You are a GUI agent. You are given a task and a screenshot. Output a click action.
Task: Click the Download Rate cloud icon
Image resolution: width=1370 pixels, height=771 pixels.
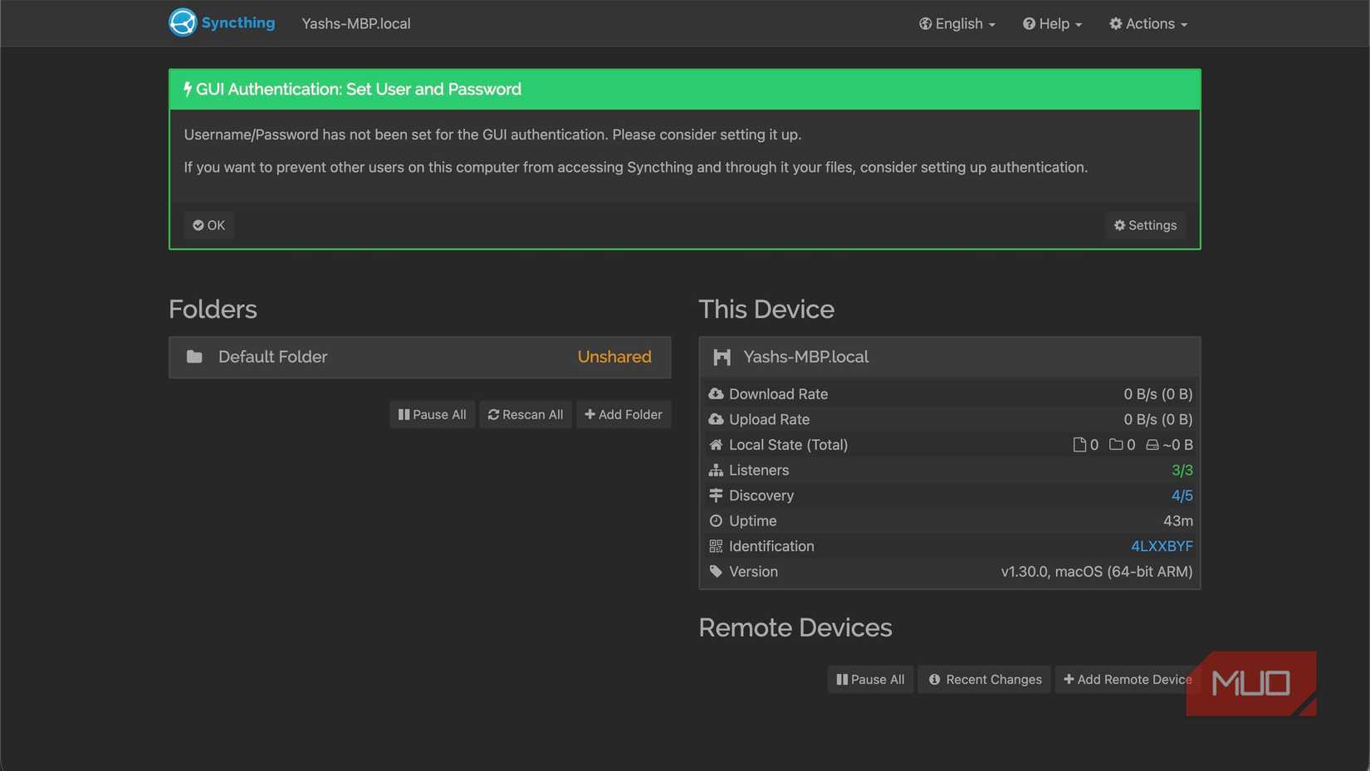pos(716,394)
